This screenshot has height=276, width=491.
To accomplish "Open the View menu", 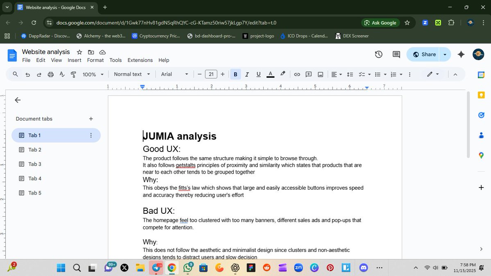I will [x=57, y=60].
